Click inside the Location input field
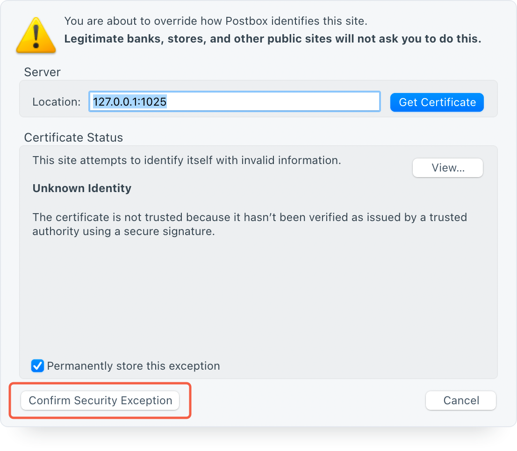The width and height of the screenshot is (517, 451). [234, 101]
